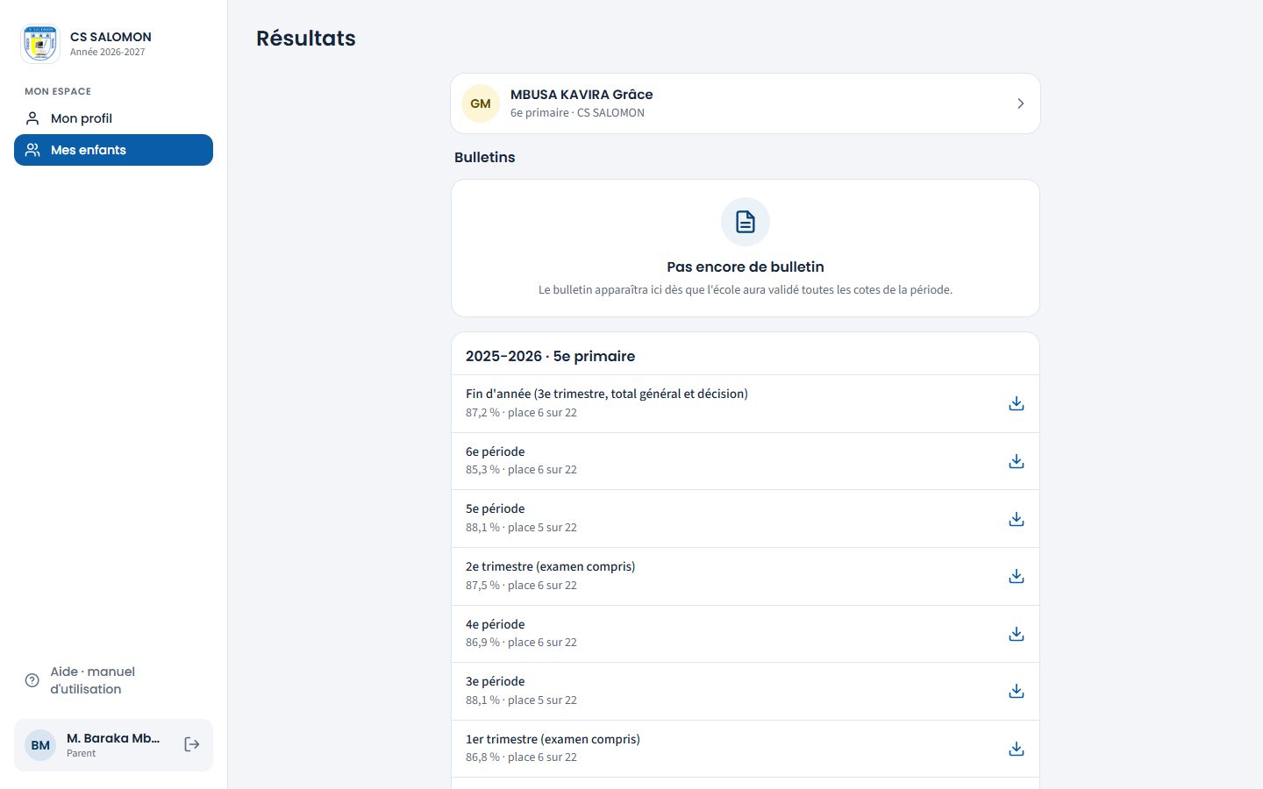Click the 2025-2026 · 5e primaire heading
Screen dimensions: 1263x789
pyautogui.click(x=550, y=356)
